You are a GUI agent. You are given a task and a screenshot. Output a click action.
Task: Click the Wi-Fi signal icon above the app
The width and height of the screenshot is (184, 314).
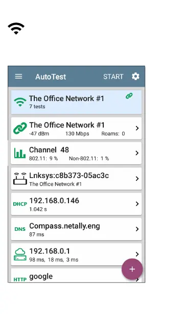point(16,28)
